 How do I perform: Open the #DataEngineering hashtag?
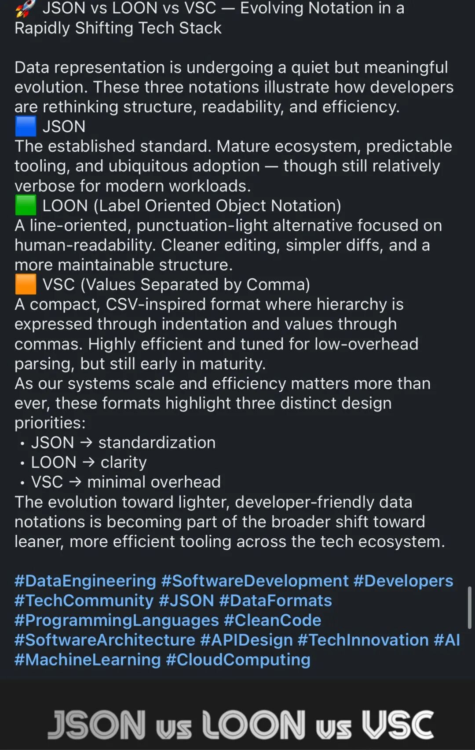pyautogui.click(x=85, y=581)
